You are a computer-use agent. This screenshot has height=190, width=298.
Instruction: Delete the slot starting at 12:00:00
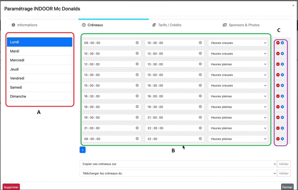[278, 64]
